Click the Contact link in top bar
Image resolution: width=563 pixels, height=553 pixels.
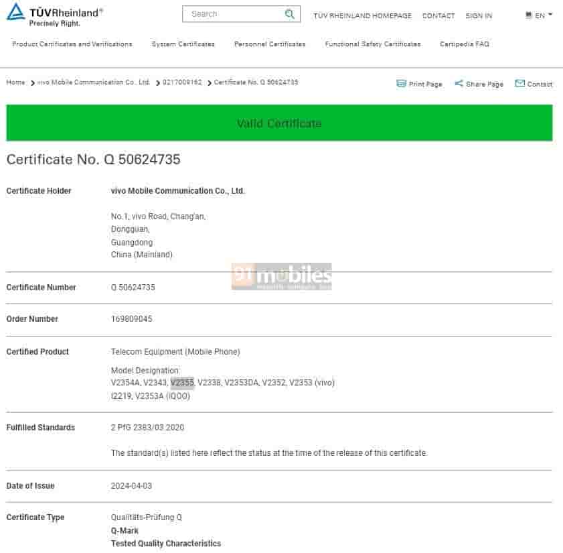438,15
